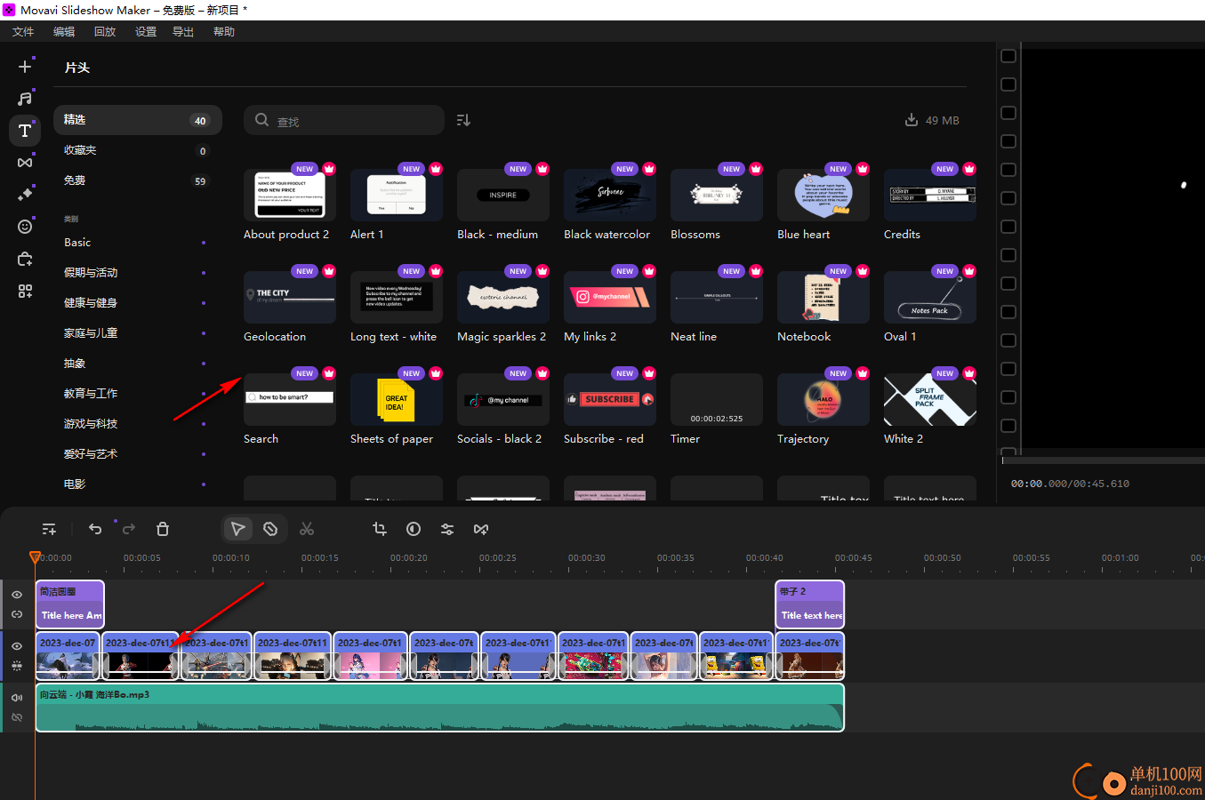Viewport: 1205px width, 800px height.
Task: Open the 编辑 menu
Action: (64, 31)
